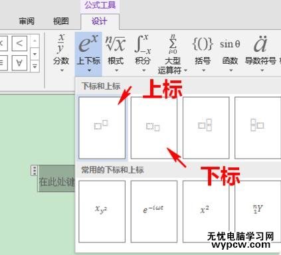Open the Fraction (分数) structure gallery

tap(61, 52)
